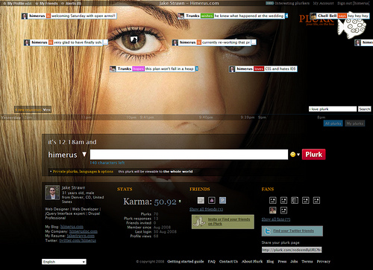This screenshot has height=270, width=373.
Task: Open response count badge on 'wishes' plurk
Action: point(286,16)
